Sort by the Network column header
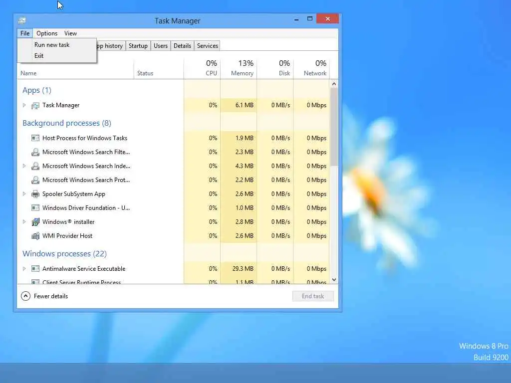Image resolution: width=511 pixels, height=383 pixels. pos(312,69)
